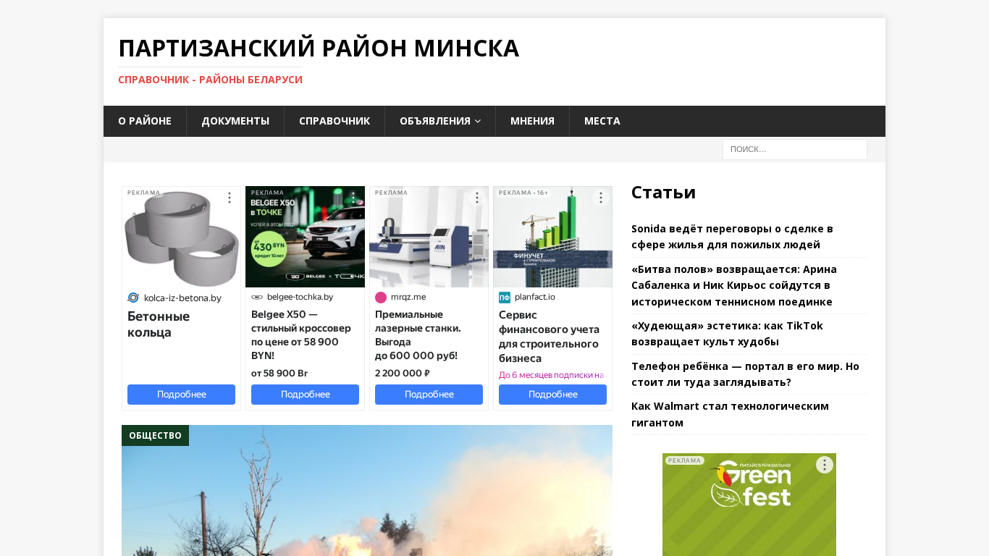Open the О районе menu item
989x556 pixels.
pyautogui.click(x=145, y=121)
